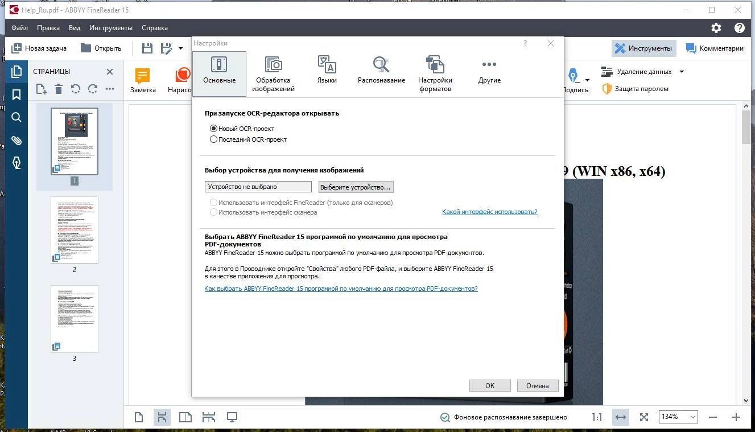Rotate page counterclockwise icon
Image resolution: width=755 pixels, height=432 pixels.
76,89
